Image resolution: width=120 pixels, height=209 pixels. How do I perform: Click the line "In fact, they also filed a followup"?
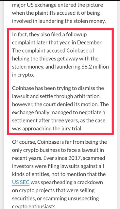(x=49, y=35)
